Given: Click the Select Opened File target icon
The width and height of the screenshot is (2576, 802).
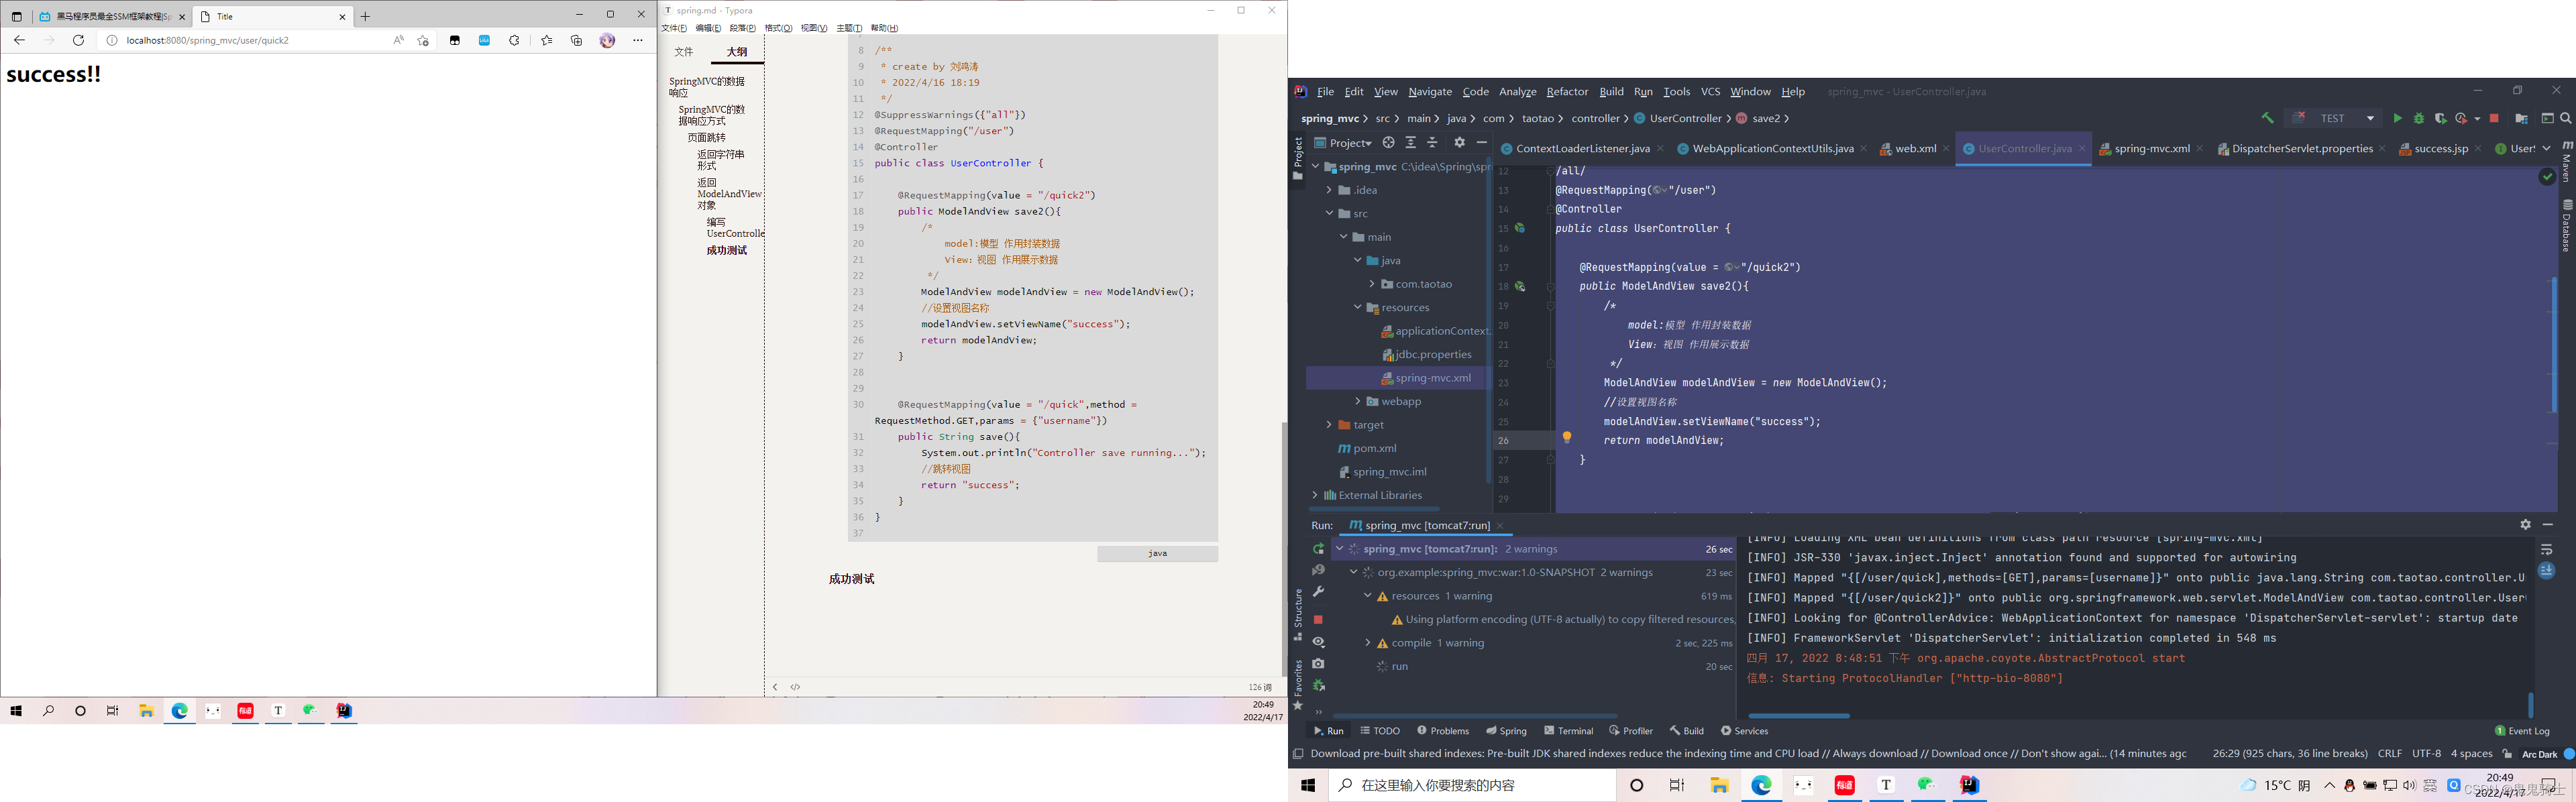Looking at the screenshot, I should [x=1388, y=143].
